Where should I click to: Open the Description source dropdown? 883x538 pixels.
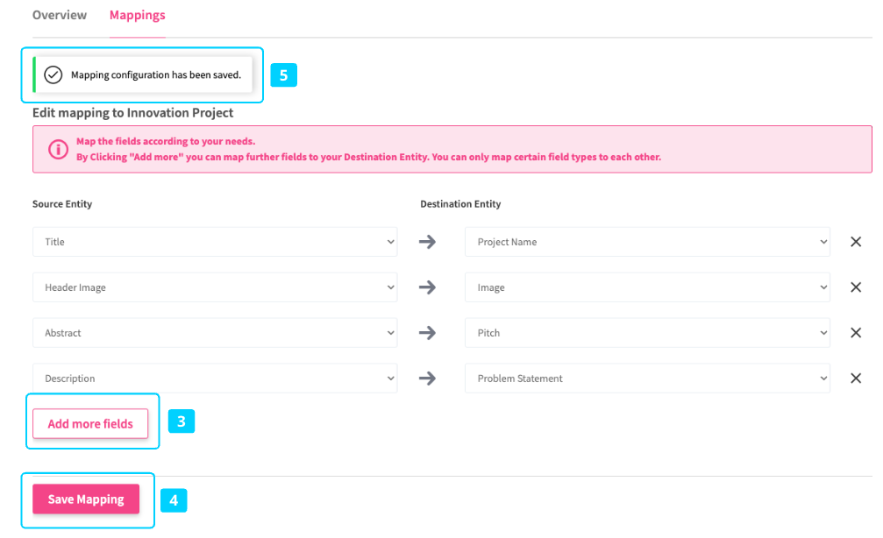[215, 379]
